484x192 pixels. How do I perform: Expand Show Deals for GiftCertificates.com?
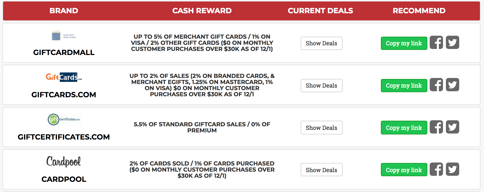(x=321, y=128)
